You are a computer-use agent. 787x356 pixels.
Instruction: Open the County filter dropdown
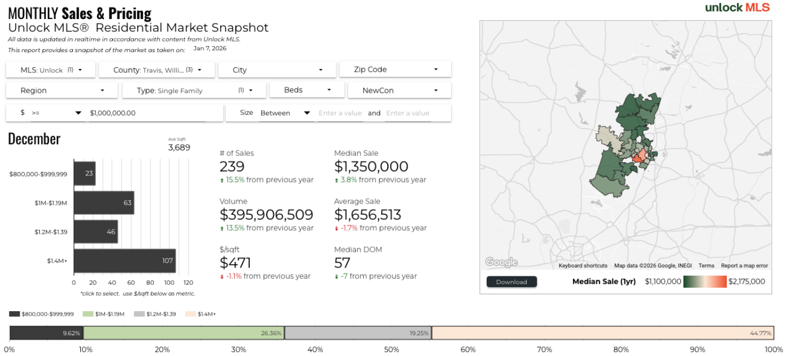(x=155, y=70)
